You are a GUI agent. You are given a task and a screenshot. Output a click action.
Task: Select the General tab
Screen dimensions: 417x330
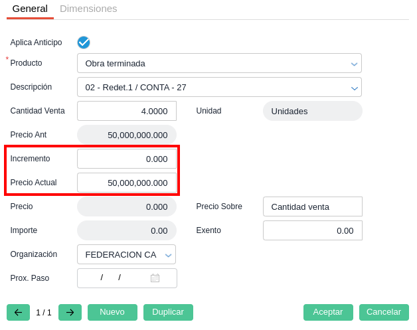point(30,9)
